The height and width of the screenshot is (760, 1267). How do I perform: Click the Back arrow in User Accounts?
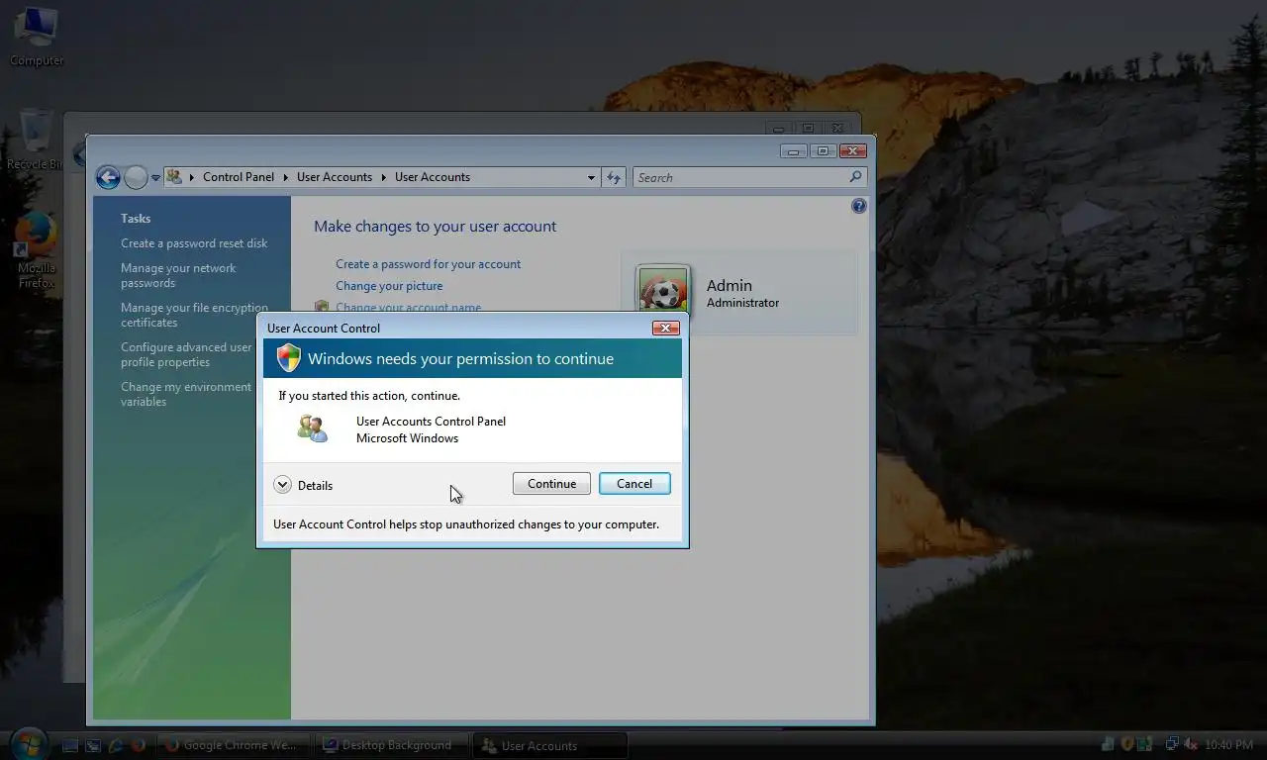click(x=108, y=177)
